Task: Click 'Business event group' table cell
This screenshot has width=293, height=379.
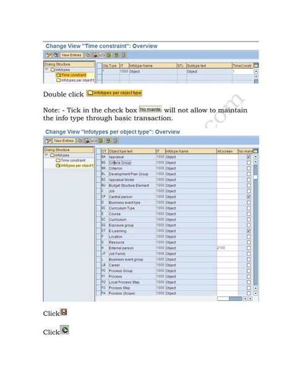Action: [132, 259]
